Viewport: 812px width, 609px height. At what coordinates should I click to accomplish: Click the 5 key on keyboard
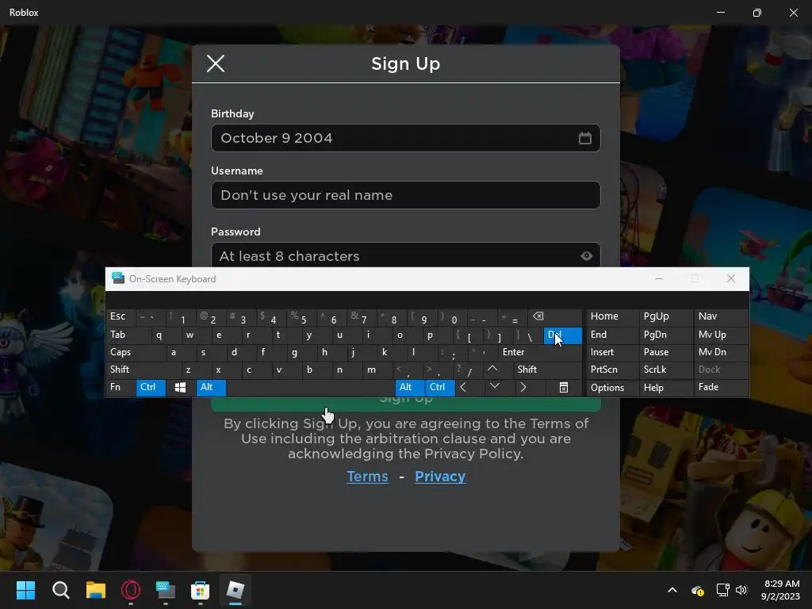coord(301,316)
